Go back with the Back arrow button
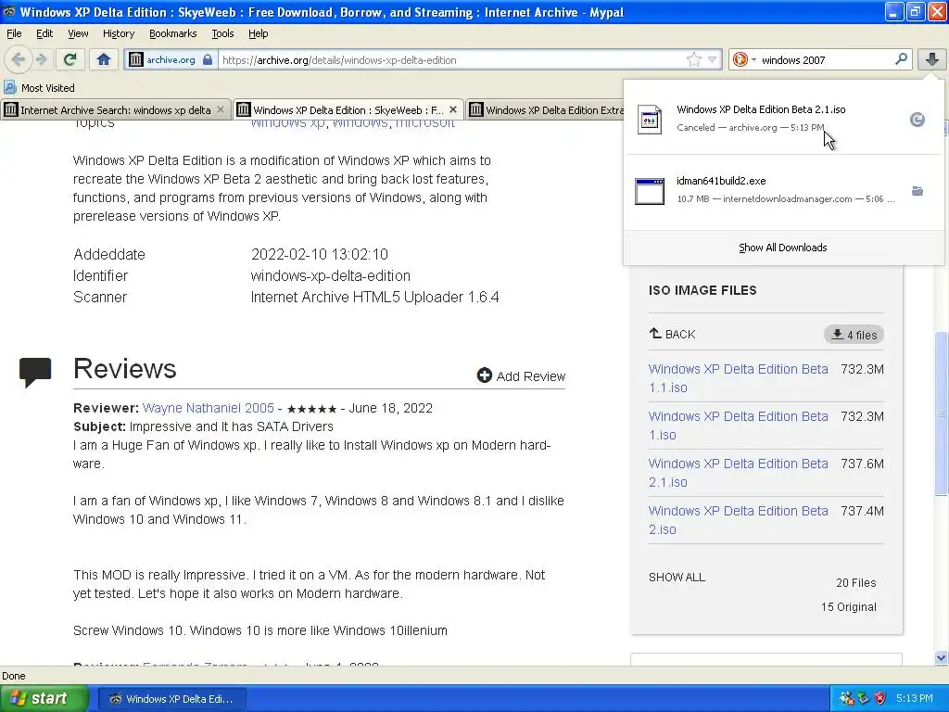The height and width of the screenshot is (712, 949). [x=19, y=59]
